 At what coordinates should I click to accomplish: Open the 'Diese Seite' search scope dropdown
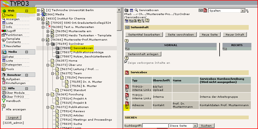pos(195,126)
